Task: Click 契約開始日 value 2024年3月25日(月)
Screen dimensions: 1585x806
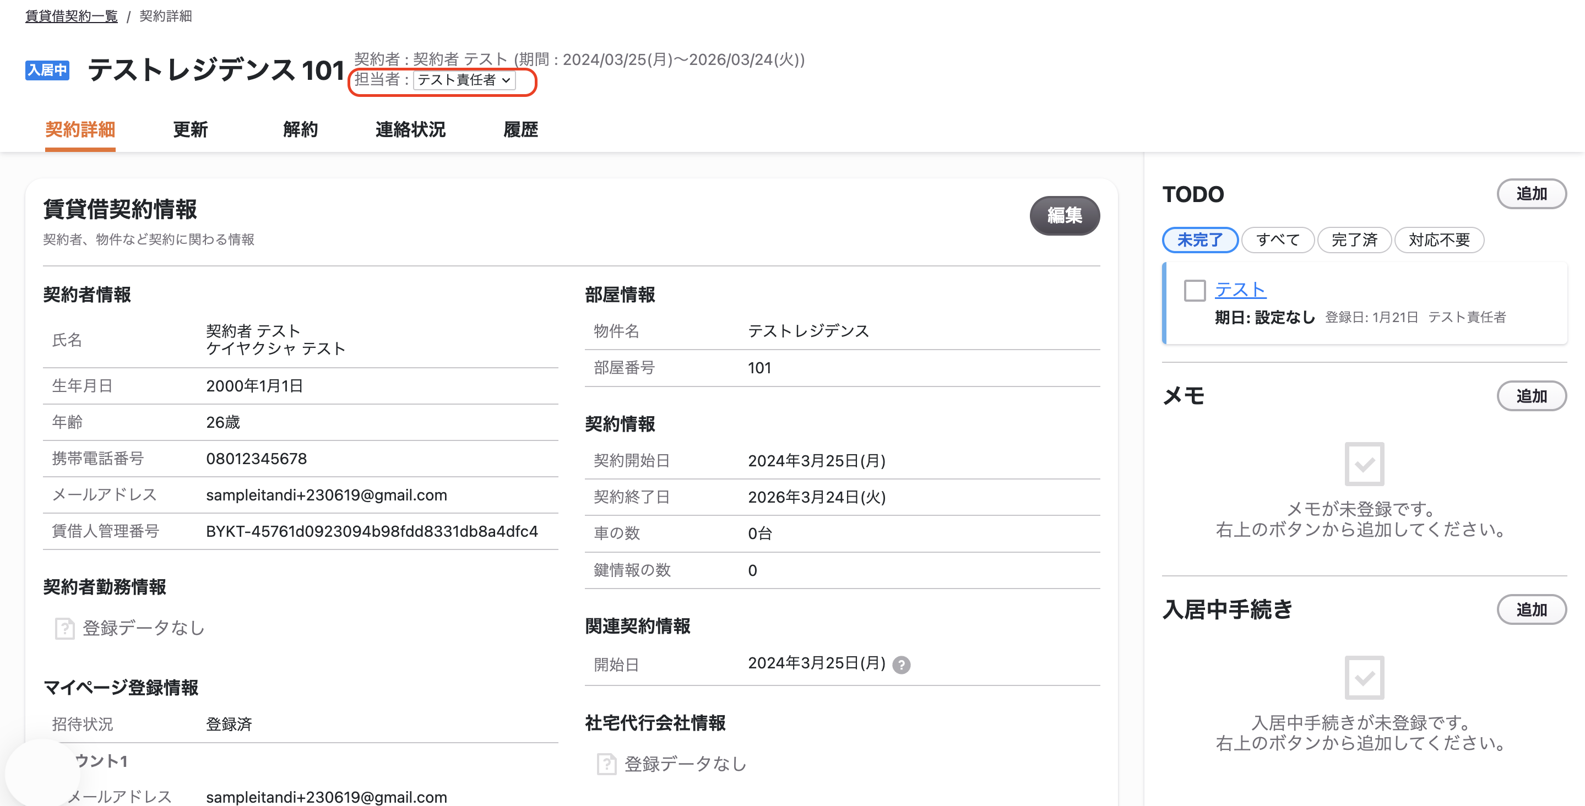Action: [x=817, y=461]
